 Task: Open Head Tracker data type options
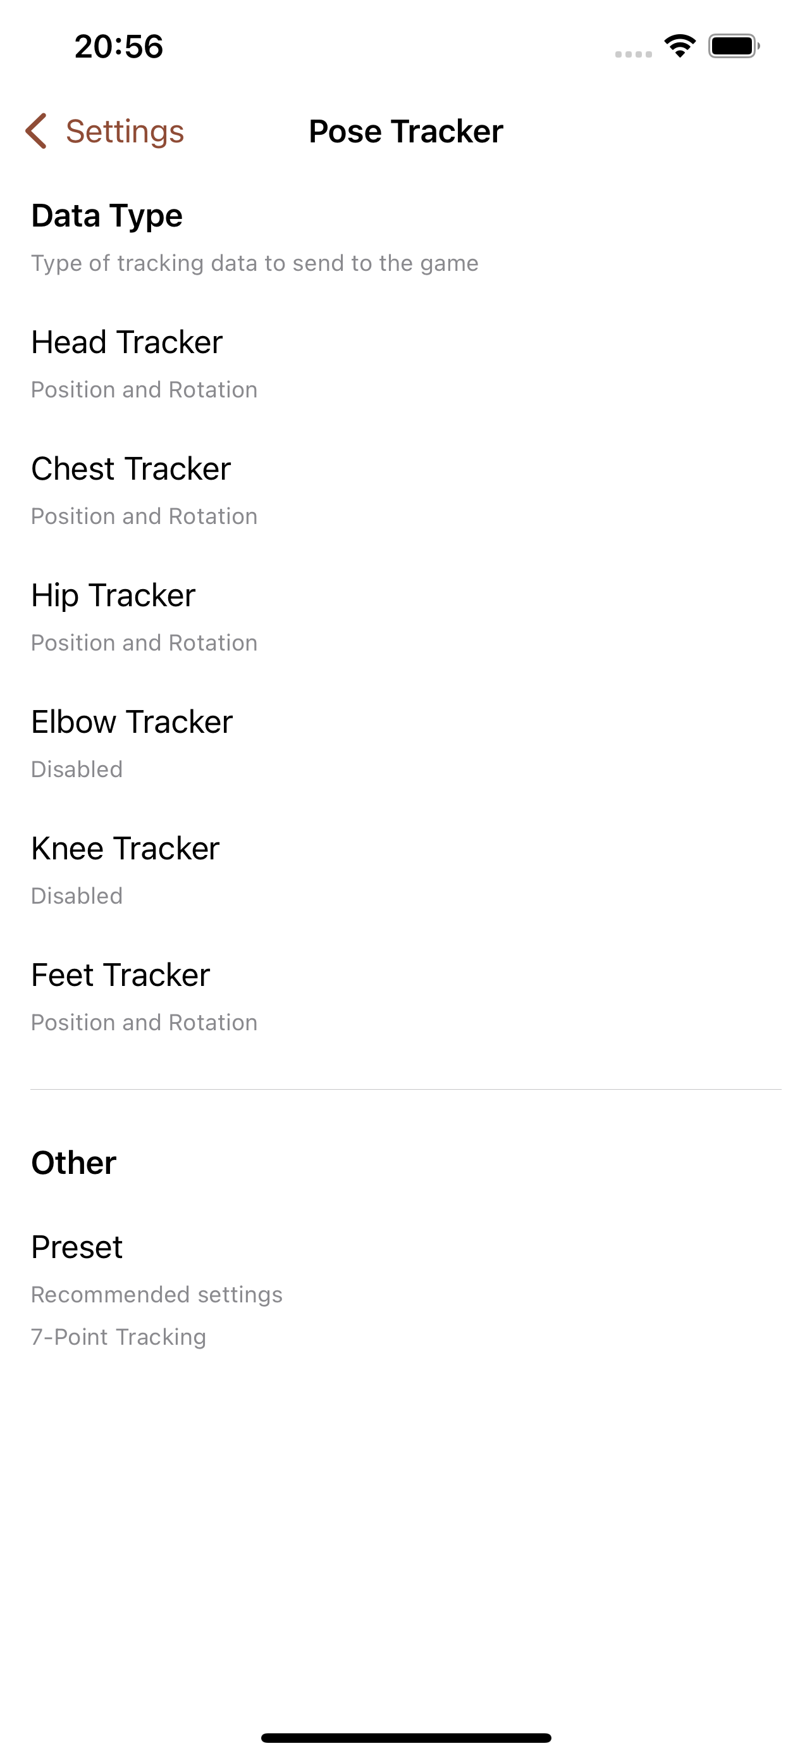[405, 363]
